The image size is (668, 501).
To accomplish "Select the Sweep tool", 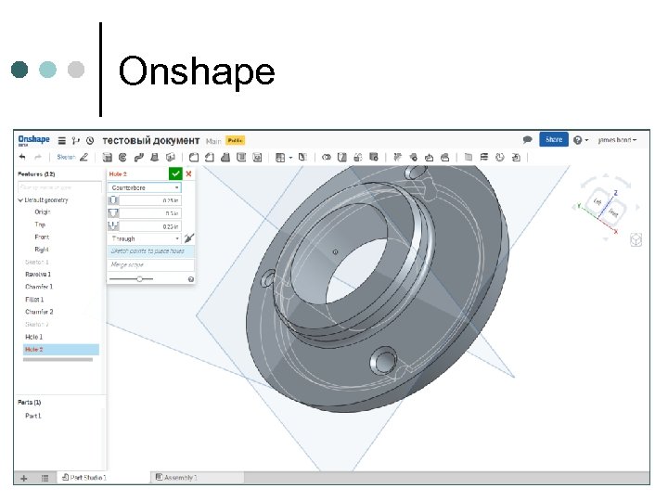I will click(x=139, y=158).
